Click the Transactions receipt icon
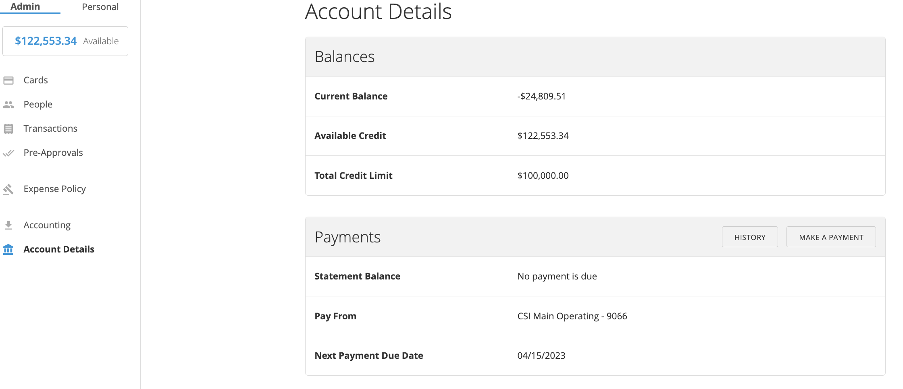 pos(8,129)
